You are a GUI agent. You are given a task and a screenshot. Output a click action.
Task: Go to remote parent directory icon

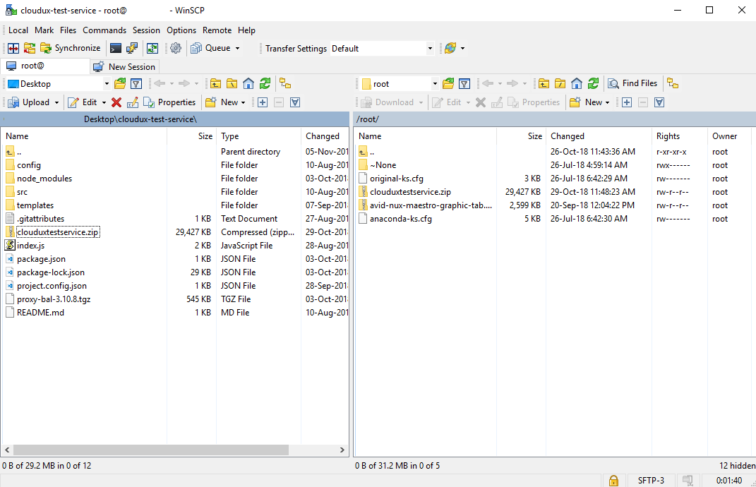pos(544,84)
